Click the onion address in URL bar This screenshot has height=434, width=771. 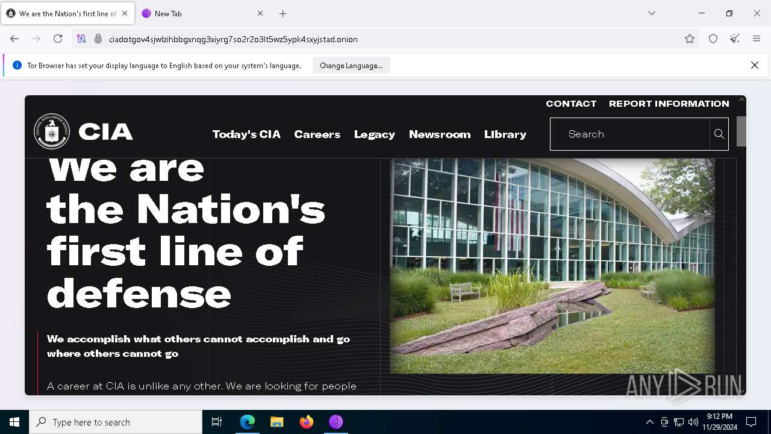point(233,39)
